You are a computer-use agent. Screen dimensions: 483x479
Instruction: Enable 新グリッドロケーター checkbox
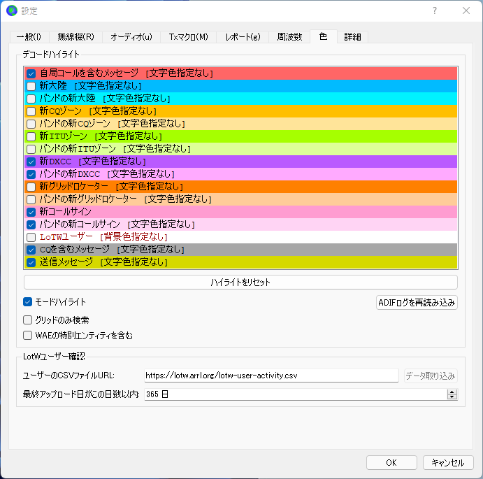[31, 187]
